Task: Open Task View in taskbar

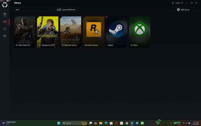Action: click(x=90, y=123)
